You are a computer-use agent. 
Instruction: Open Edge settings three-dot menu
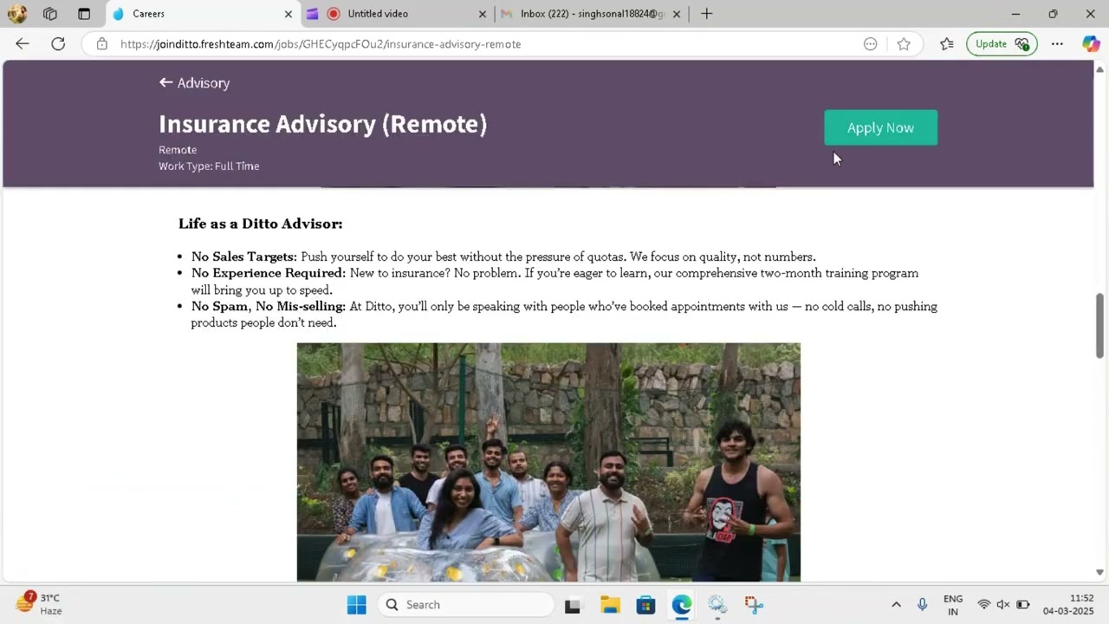coord(1057,44)
